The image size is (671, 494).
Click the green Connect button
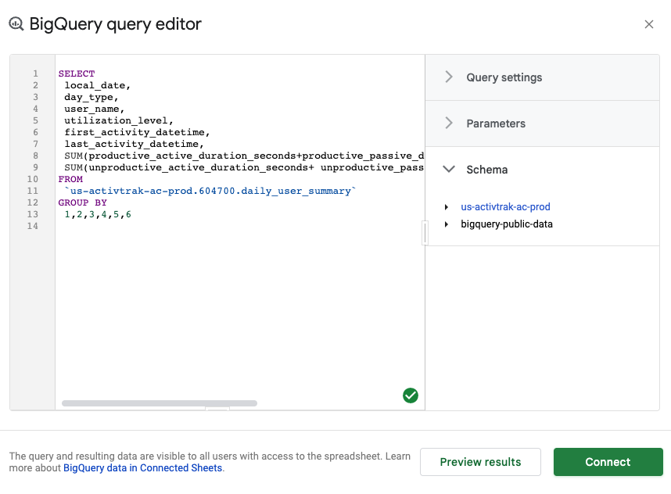point(608,462)
